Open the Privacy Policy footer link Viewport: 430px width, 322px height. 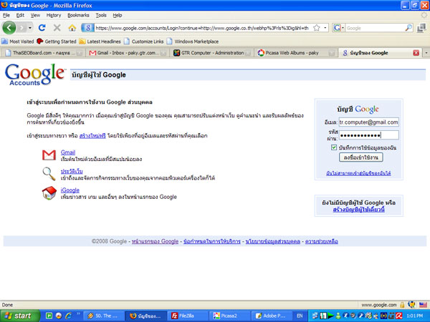click(x=272, y=242)
